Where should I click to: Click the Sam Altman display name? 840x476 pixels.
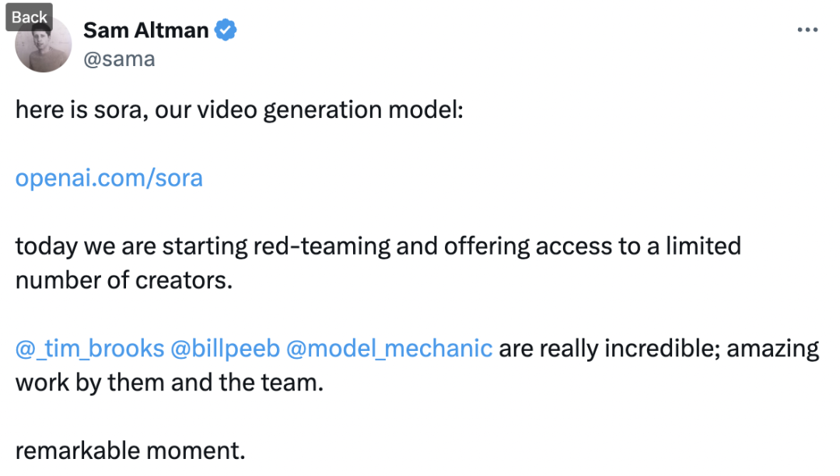tap(145, 30)
